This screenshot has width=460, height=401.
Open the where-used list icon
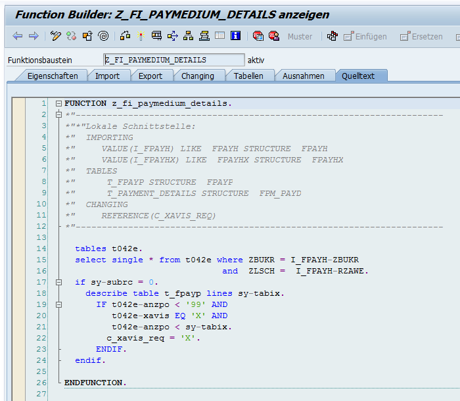tap(173, 36)
